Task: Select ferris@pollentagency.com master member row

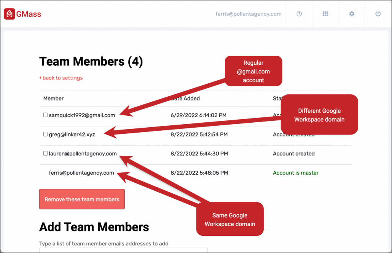Action: (x=82, y=173)
